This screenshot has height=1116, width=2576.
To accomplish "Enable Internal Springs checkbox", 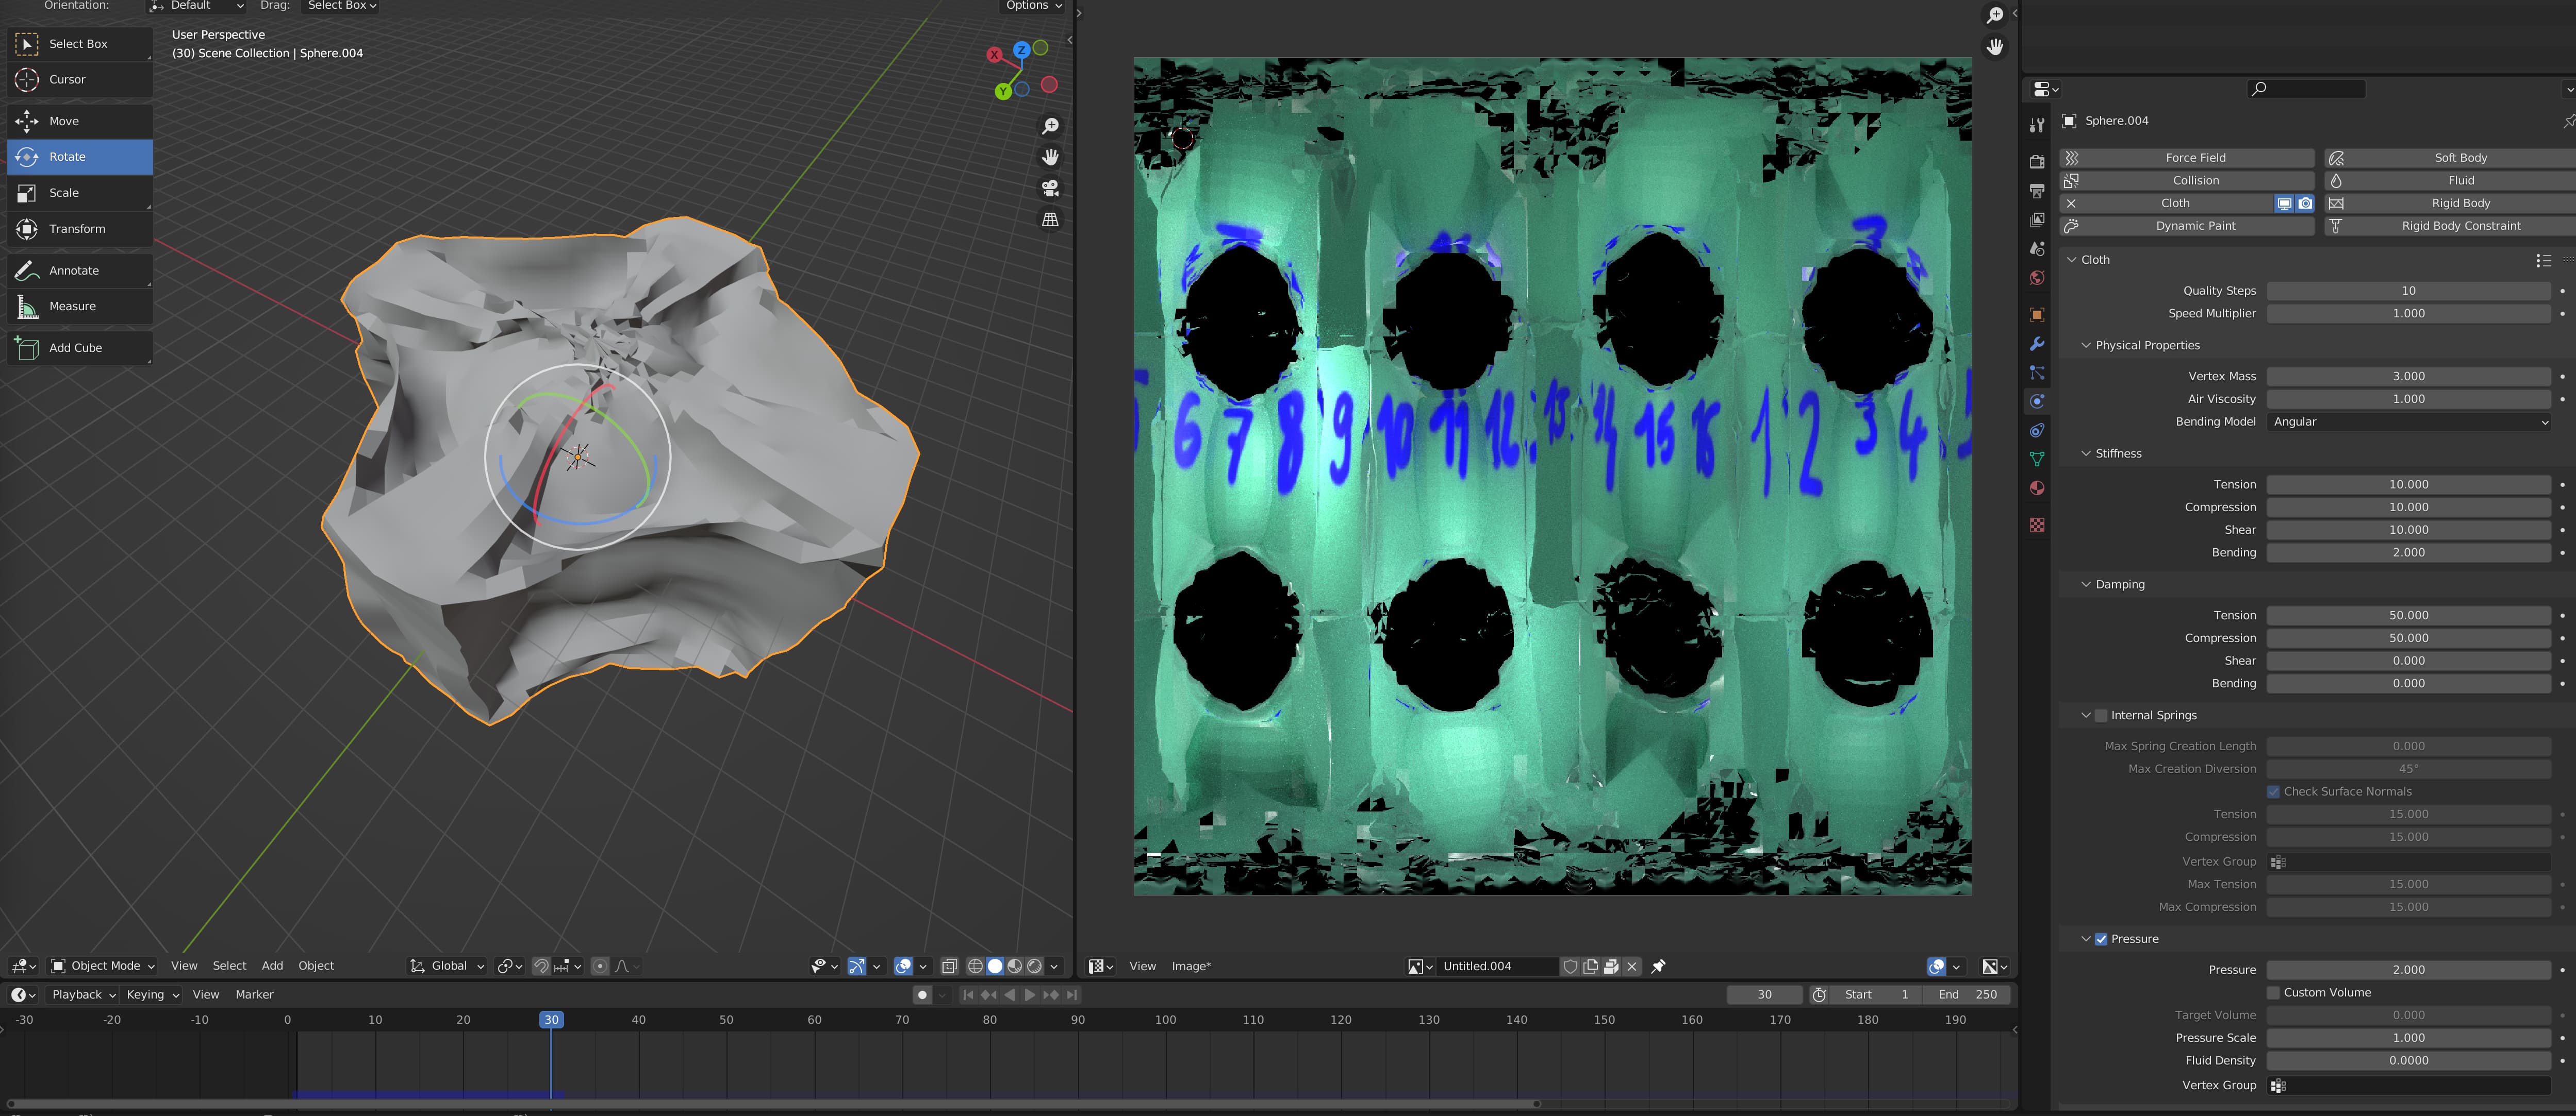I will 2101,715.
